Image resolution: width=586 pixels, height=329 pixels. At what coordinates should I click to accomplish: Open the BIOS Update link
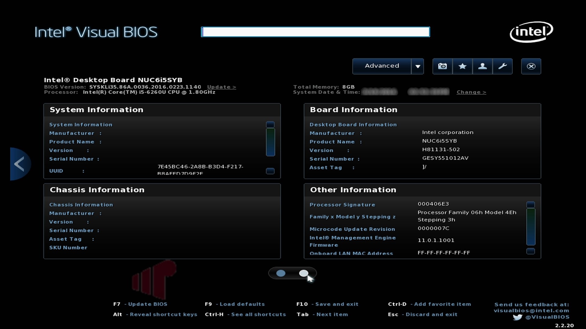[222, 87]
